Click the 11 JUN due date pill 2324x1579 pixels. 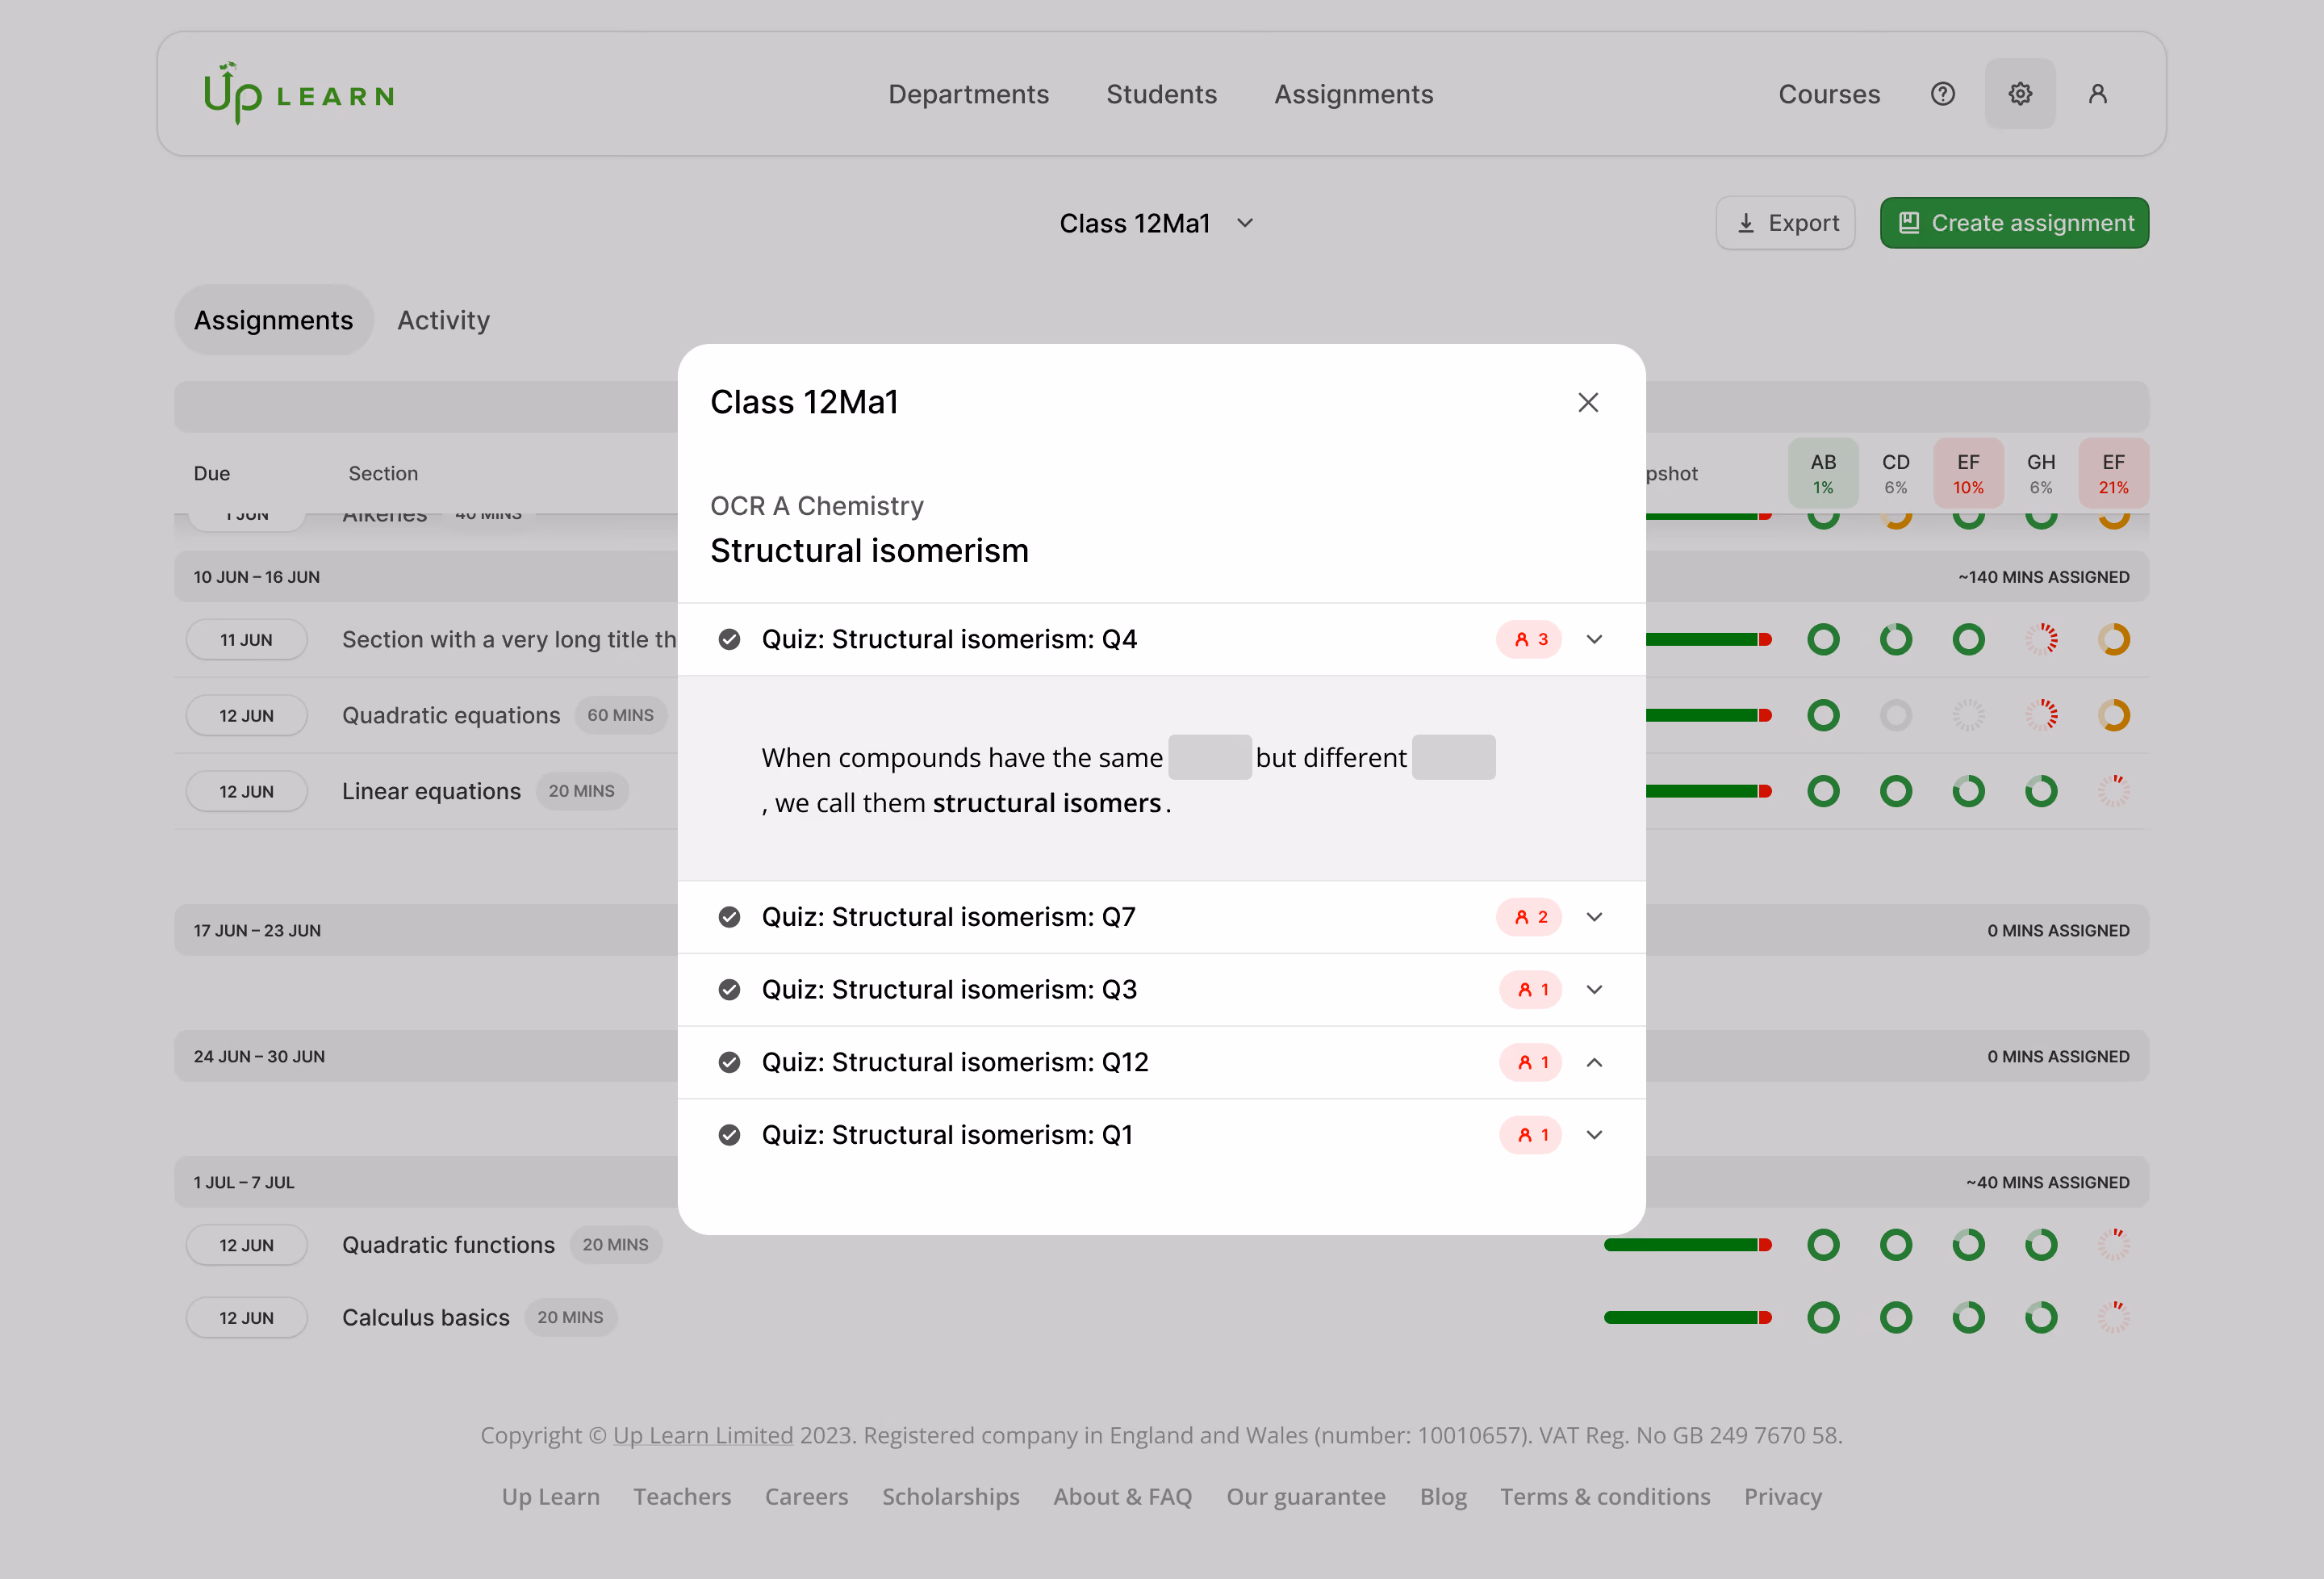[x=246, y=639]
